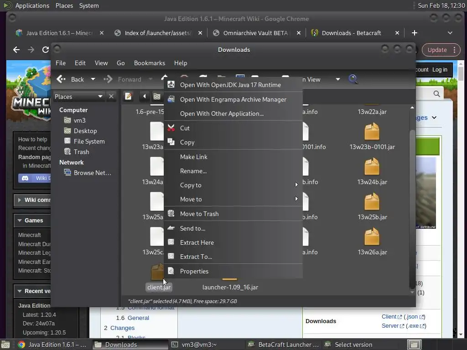Click the scissors Cut icon
The image size is (467, 350).
[x=171, y=128]
